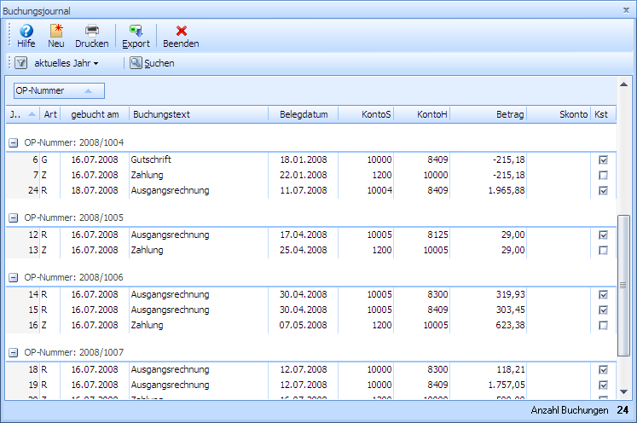Sort by gebucht am column header
The width and height of the screenshot is (637, 423).
coord(95,114)
